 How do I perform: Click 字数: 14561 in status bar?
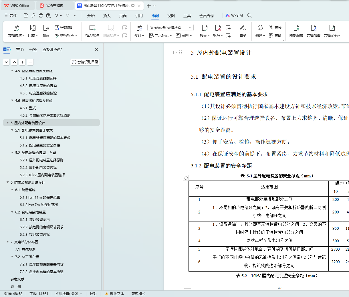(39, 294)
